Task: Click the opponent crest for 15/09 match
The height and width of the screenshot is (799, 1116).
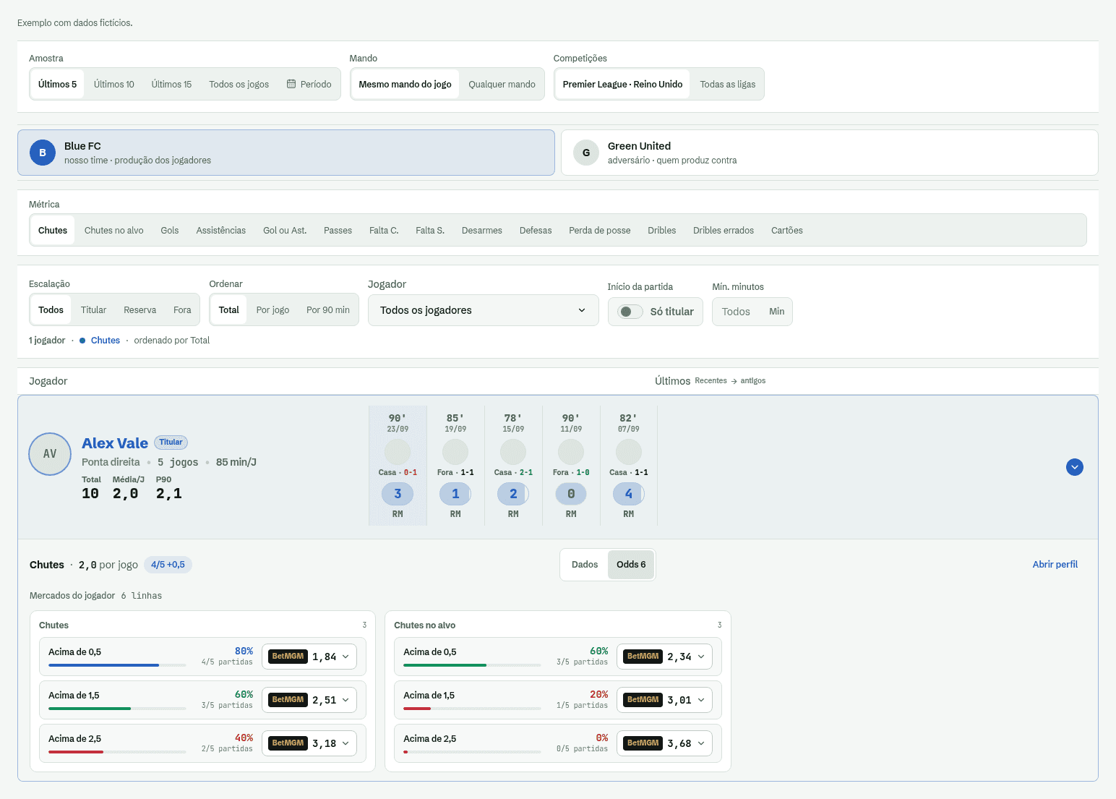Action: click(x=513, y=452)
